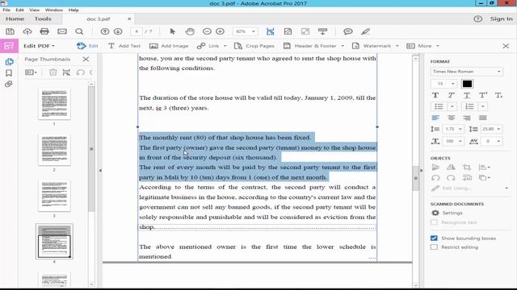Open the black font color swatch

(x=467, y=84)
